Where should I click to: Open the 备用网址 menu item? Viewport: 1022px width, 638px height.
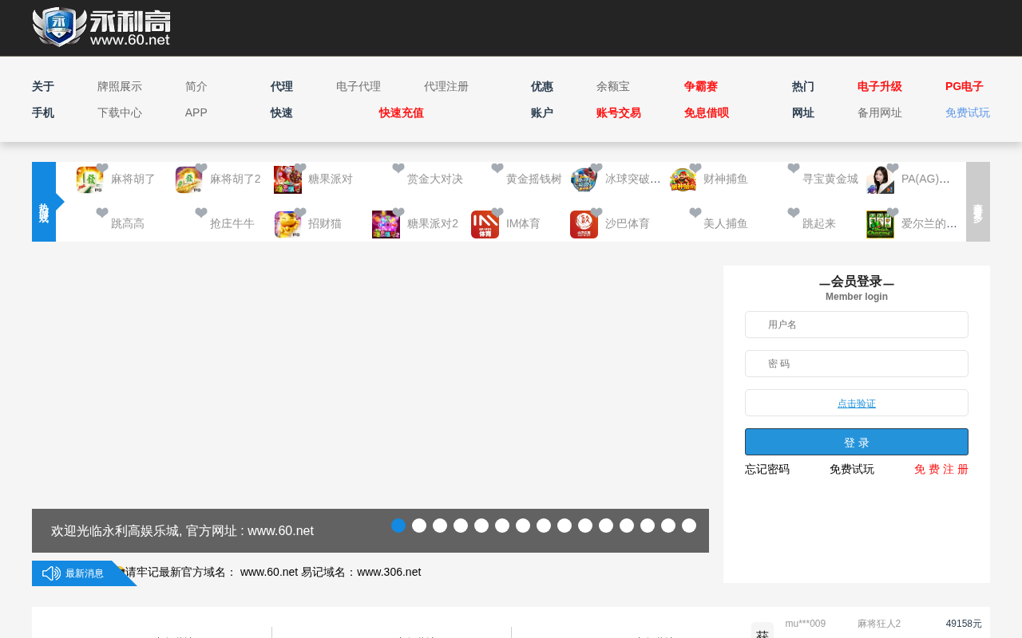tap(880, 113)
